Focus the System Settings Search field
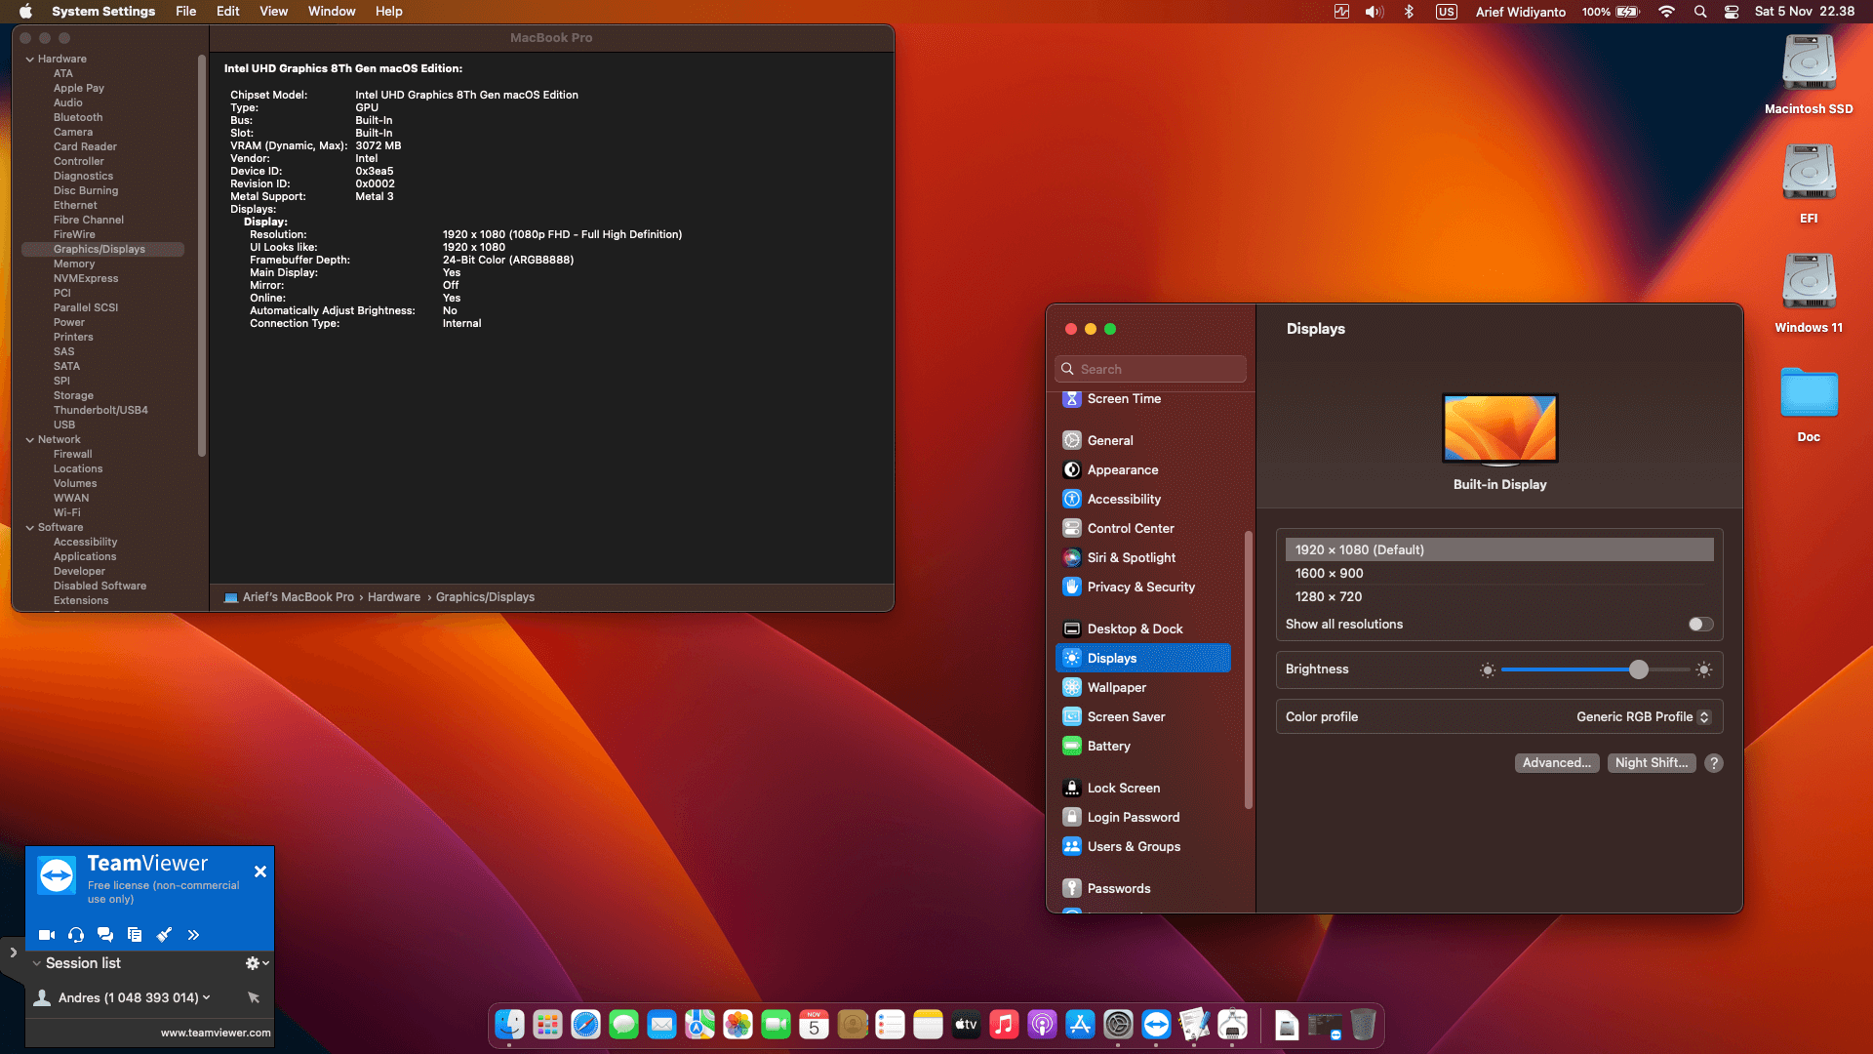Viewport: 1873px width, 1054px height. pos(1151,369)
